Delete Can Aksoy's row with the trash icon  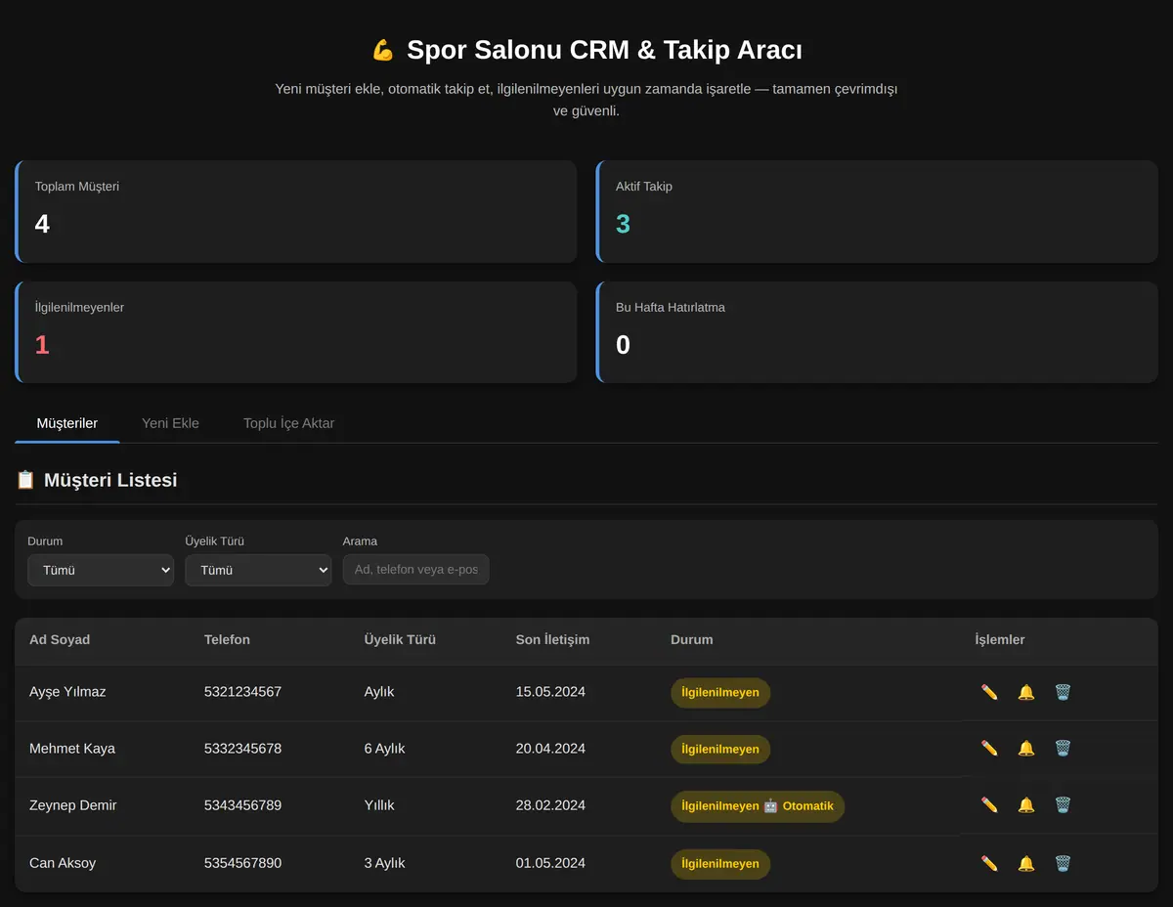[1063, 864]
